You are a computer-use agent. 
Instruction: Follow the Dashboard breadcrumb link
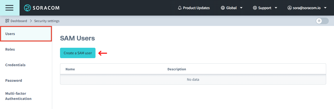(x=19, y=21)
